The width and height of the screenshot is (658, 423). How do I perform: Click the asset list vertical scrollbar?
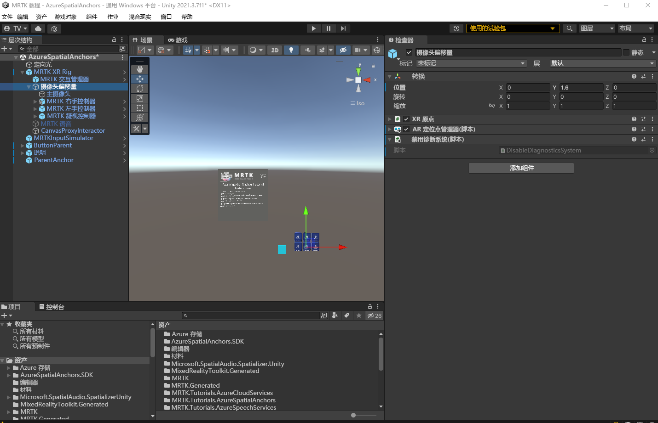click(x=381, y=354)
